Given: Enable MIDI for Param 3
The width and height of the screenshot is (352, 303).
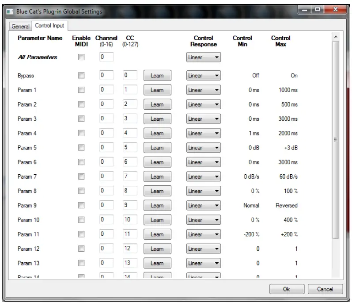Looking at the screenshot, I should (81, 119).
